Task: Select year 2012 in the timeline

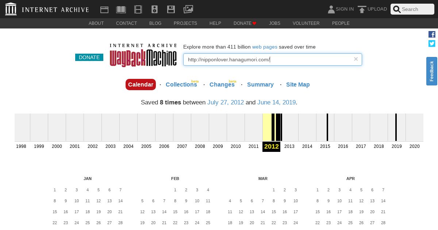Action: [x=272, y=146]
